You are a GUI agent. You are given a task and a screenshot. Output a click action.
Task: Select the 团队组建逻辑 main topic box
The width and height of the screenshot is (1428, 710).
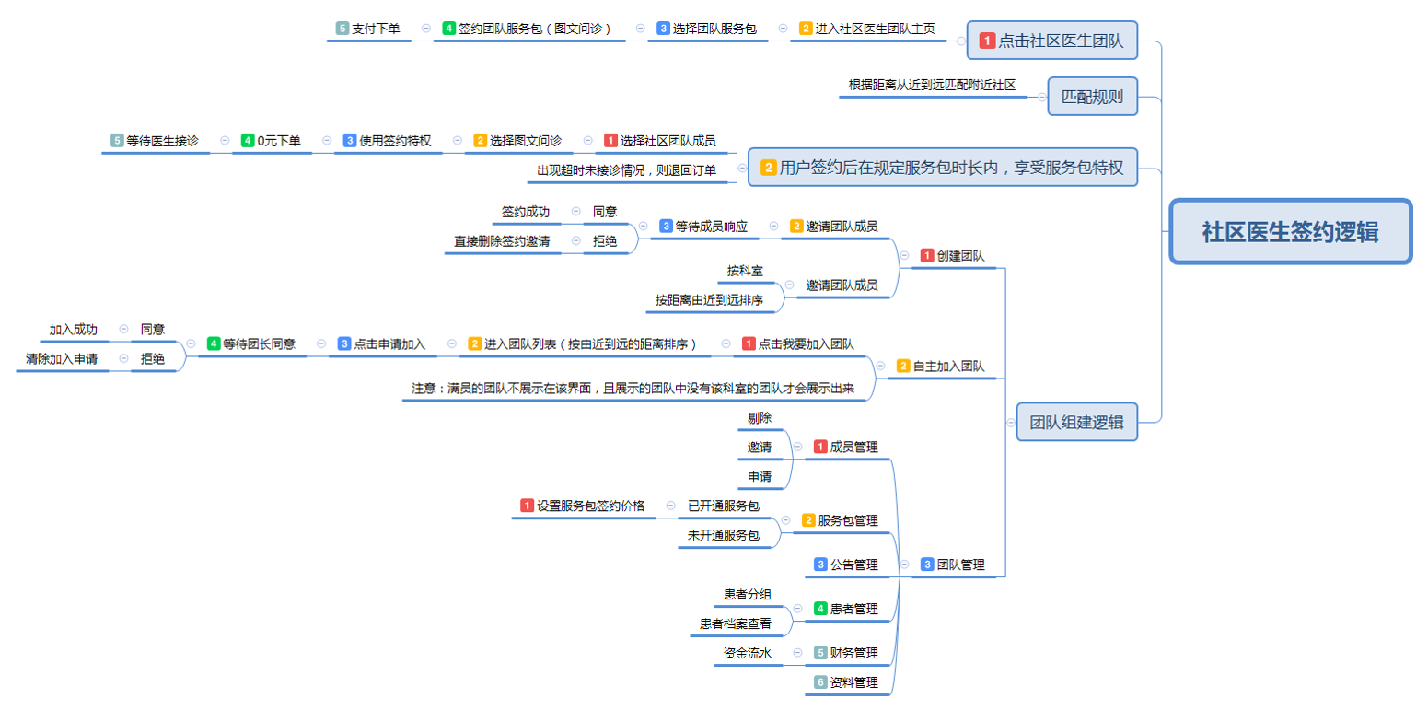1076,423
